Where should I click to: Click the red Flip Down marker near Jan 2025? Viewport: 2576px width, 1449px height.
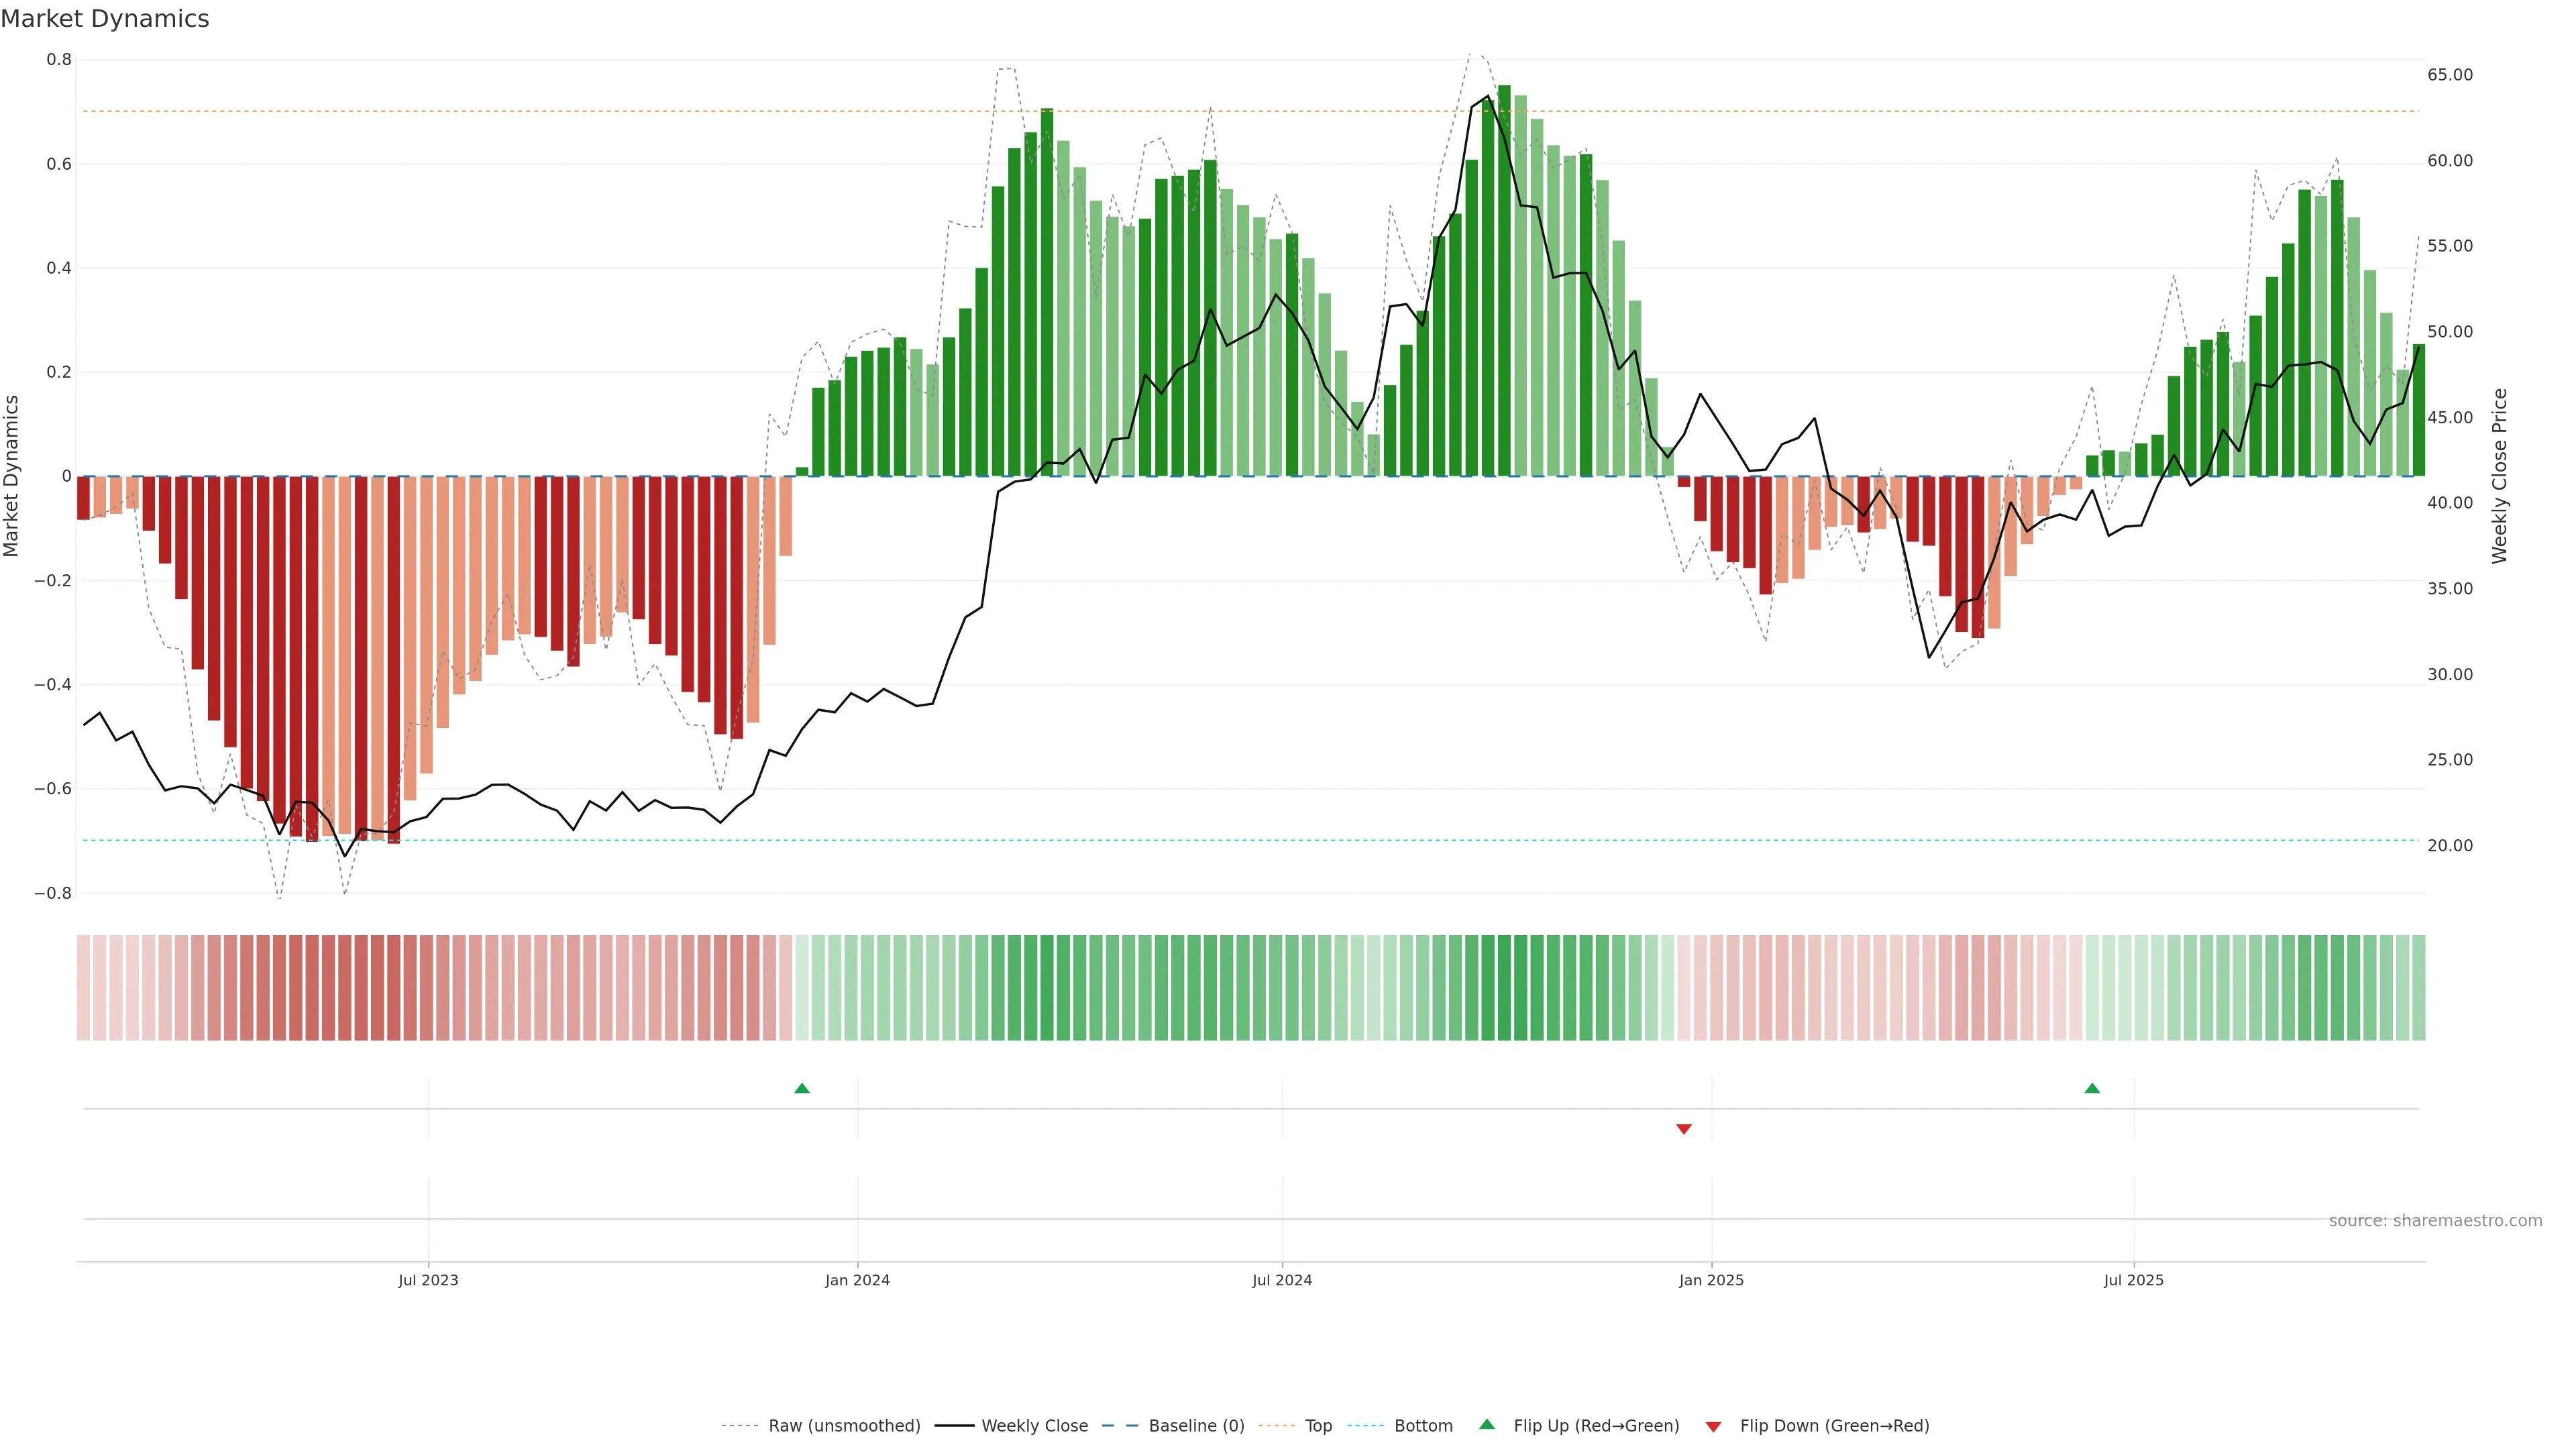[x=1683, y=1129]
